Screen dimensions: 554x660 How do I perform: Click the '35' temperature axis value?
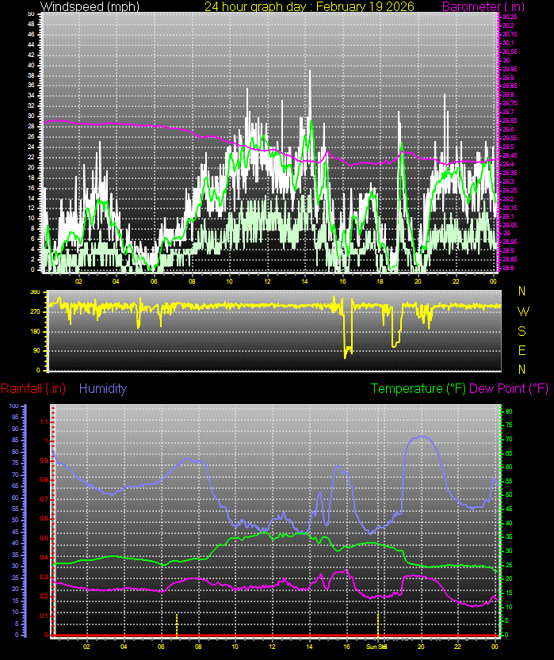click(509, 536)
